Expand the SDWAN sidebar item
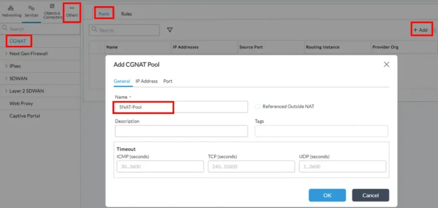The height and width of the screenshot is (208, 438). coord(6,78)
